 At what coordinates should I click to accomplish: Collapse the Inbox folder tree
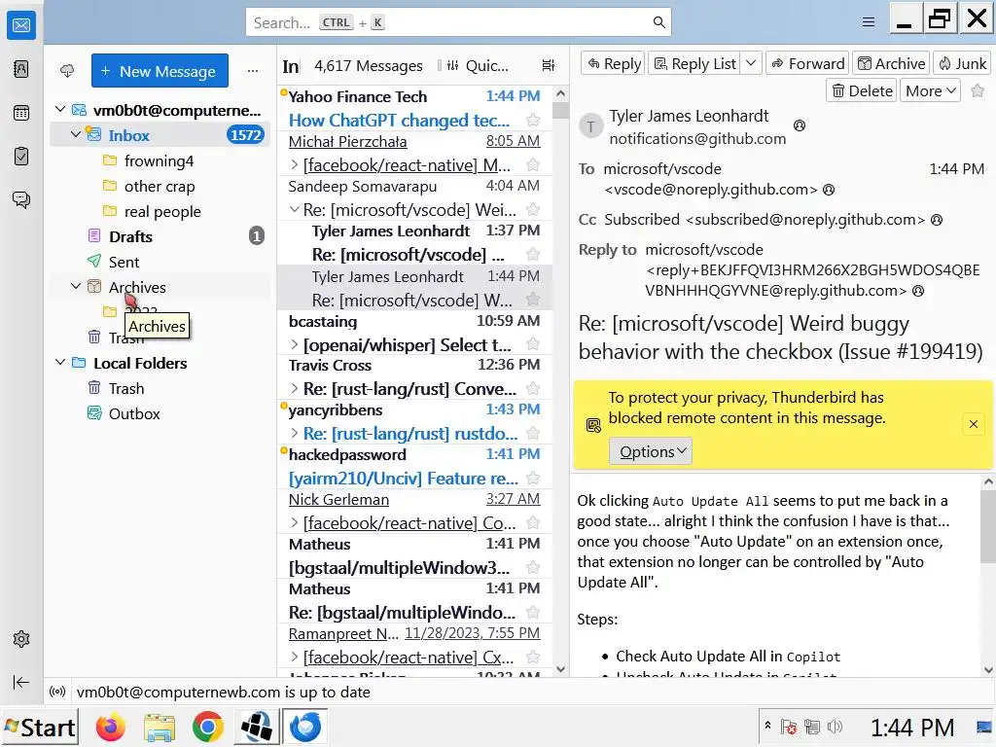point(76,134)
